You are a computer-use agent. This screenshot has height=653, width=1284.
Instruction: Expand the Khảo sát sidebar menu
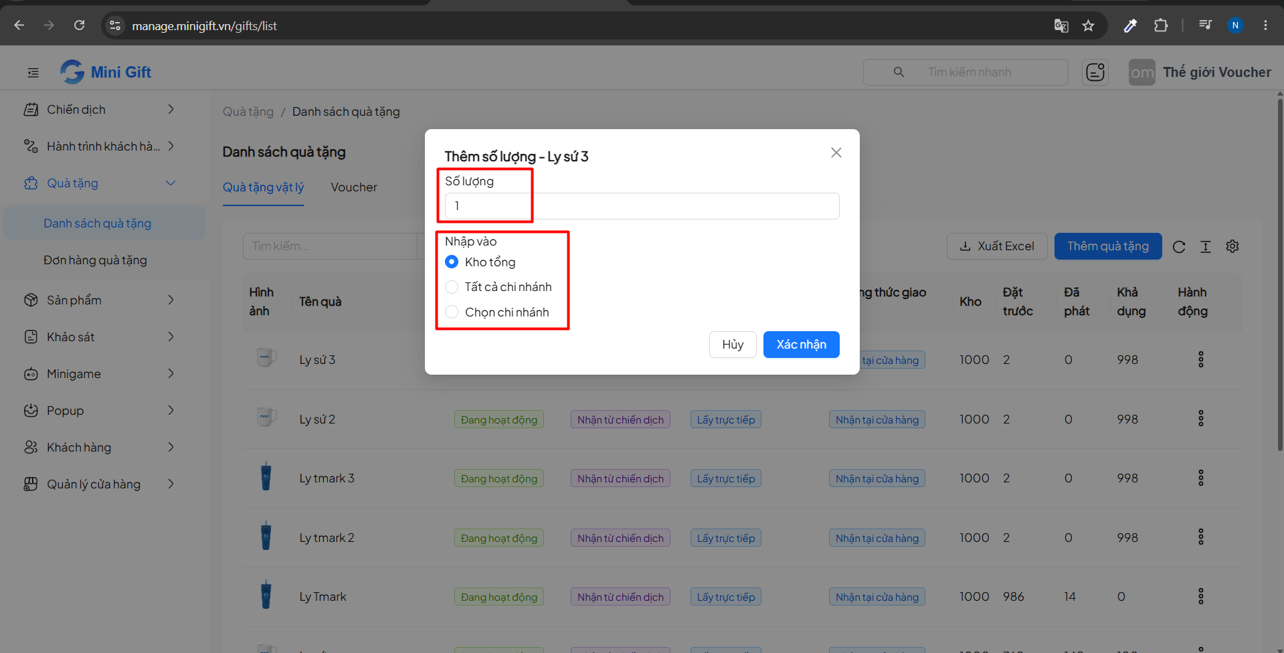point(100,337)
